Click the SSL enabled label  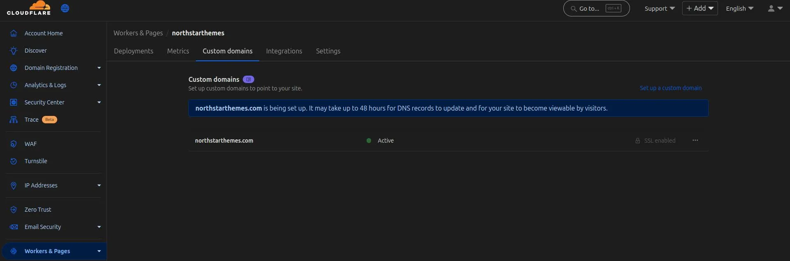pos(660,141)
